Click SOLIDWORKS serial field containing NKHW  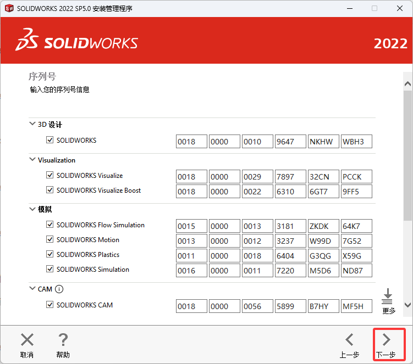323,142
